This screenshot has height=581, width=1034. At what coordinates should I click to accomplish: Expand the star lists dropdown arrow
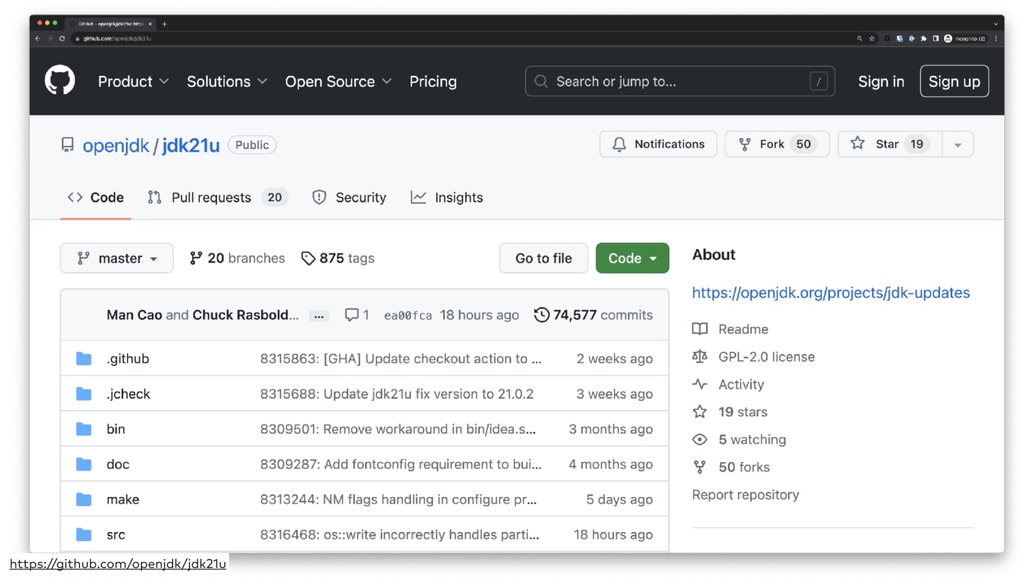coord(958,144)
